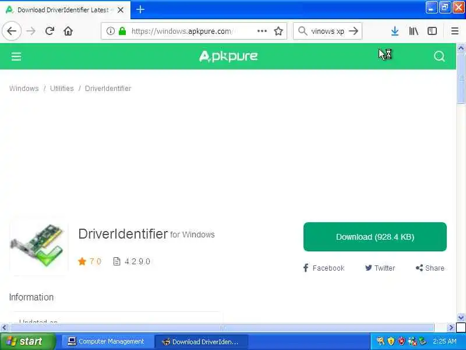Click the horizontal scrollbar left arrow
This screenshot has width=466, height=350.
tap(4, 328)
